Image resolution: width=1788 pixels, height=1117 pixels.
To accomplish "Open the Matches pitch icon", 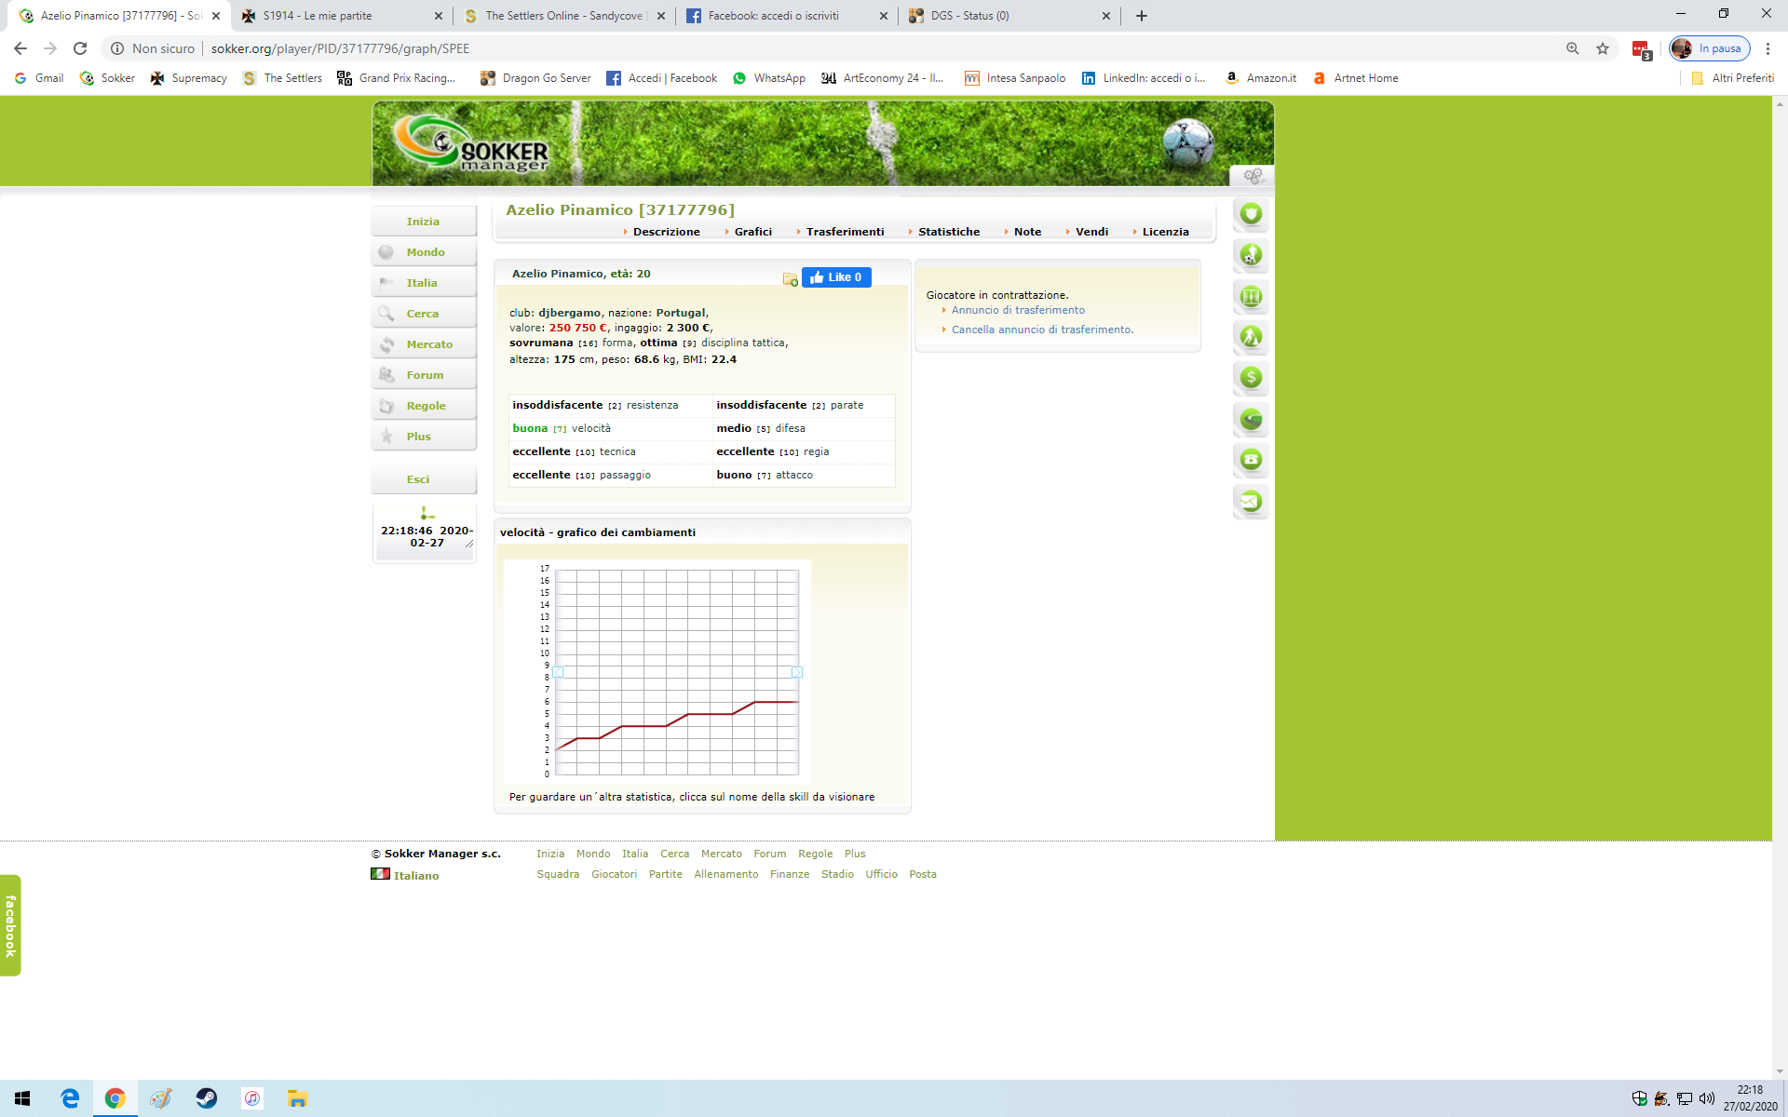I will click(x=1251, y=296).
